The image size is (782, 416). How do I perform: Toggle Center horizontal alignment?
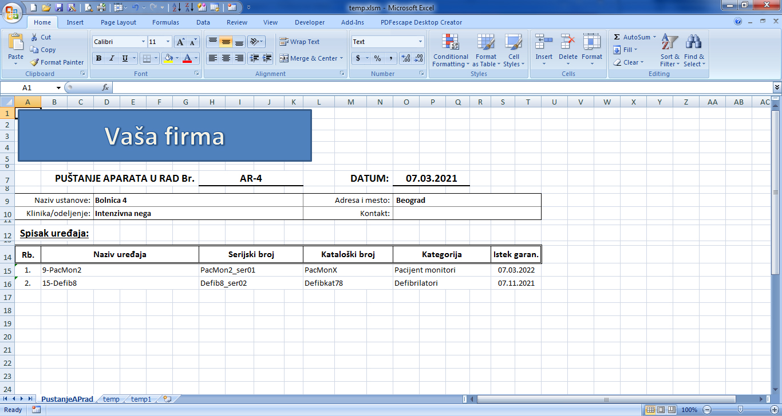[x=226, y=58]
